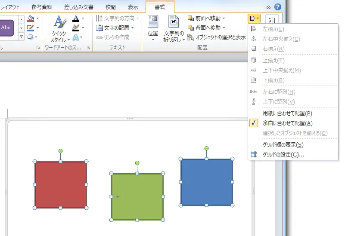Click the rotate objects icon
This screenshot has height=236, width=348.
pos(272,20)
